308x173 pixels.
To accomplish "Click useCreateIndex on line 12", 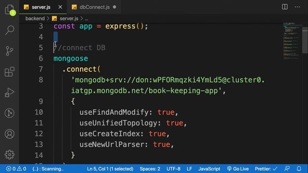I will [x=110, y=134].
